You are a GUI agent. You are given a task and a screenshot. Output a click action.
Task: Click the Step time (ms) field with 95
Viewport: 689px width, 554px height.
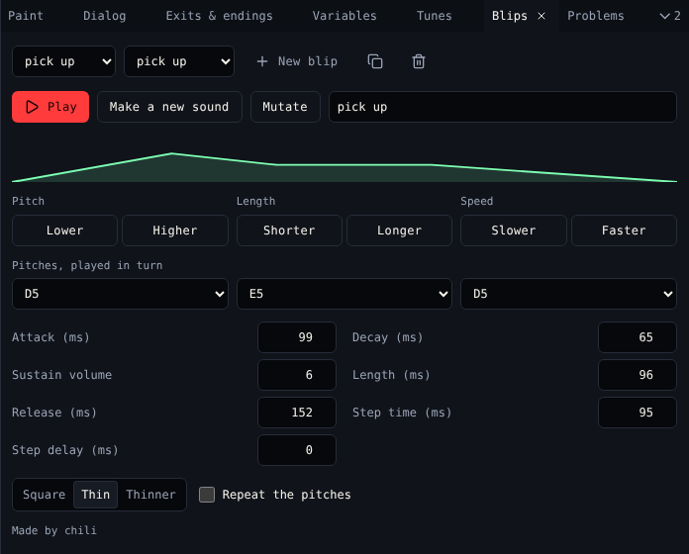point(638,413)
